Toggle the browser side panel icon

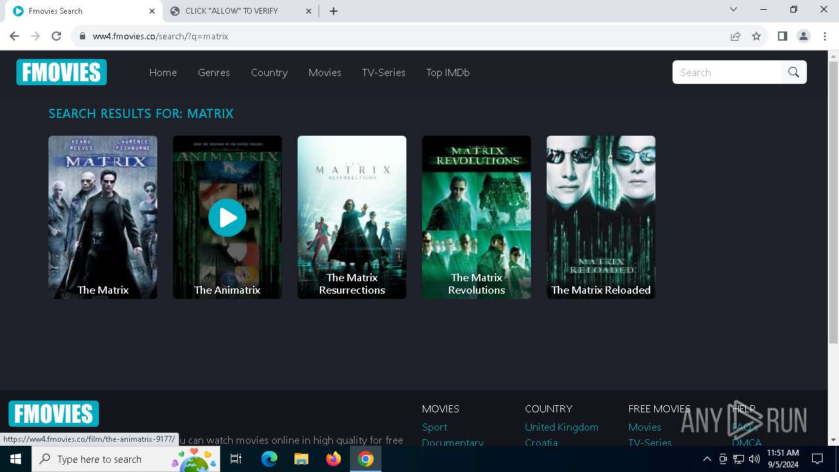782,36
